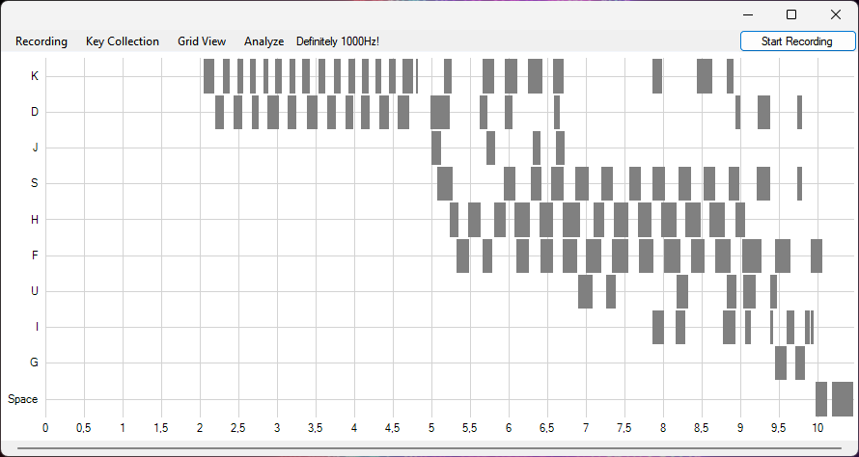Click the first I key bar at 8 seconds
Screen dimensions: 859x457
tap(658, 327)
